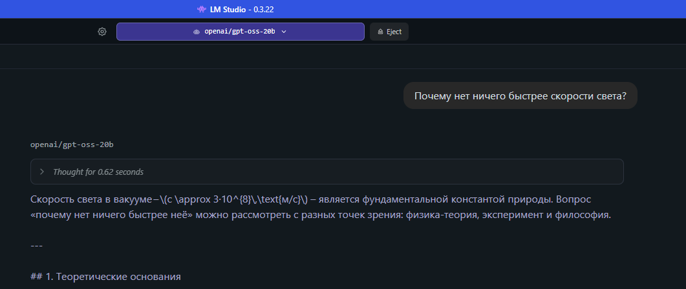Click the heading '## 1. Теоретические основания'

pos(106,276)
